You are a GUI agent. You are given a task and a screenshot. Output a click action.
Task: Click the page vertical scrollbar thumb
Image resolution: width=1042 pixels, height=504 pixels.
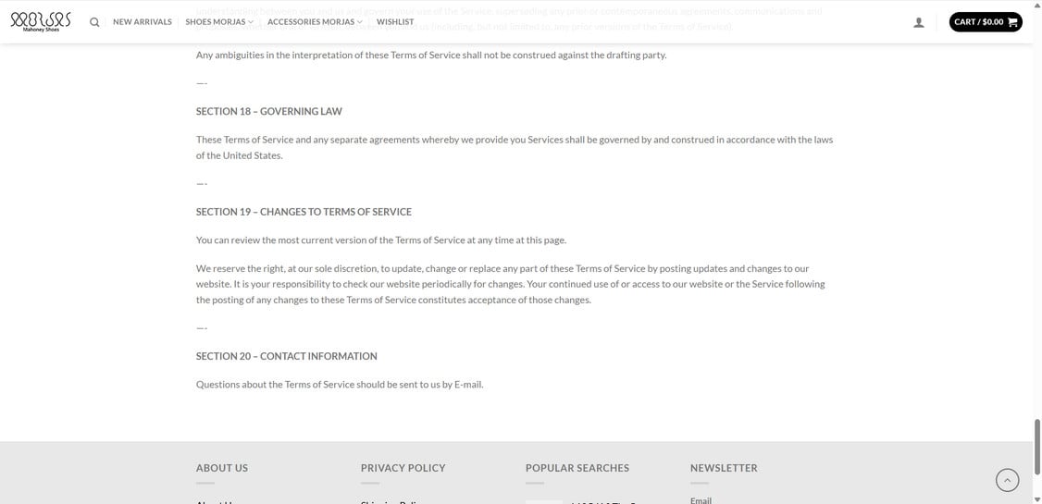(x=1037, y=447)
